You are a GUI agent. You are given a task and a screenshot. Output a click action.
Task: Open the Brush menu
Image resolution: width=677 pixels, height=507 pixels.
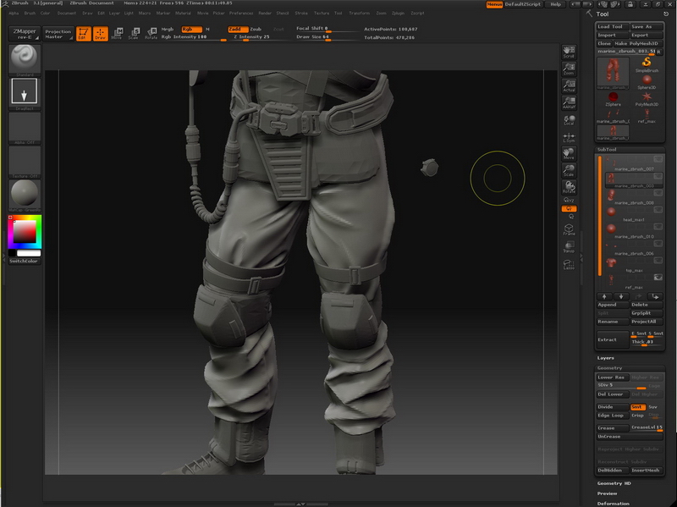click(x=30, y=13)
